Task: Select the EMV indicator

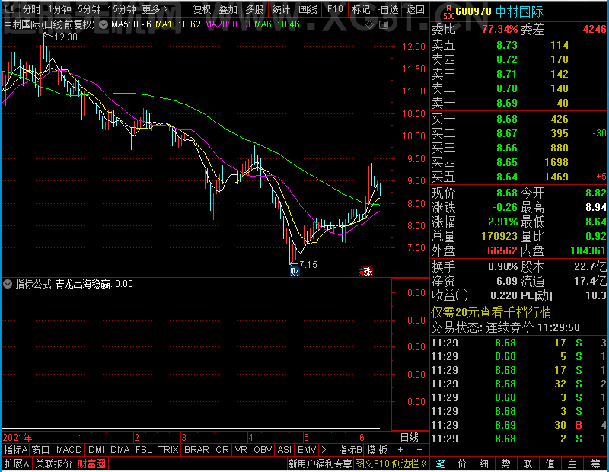Action: point(307,450)
